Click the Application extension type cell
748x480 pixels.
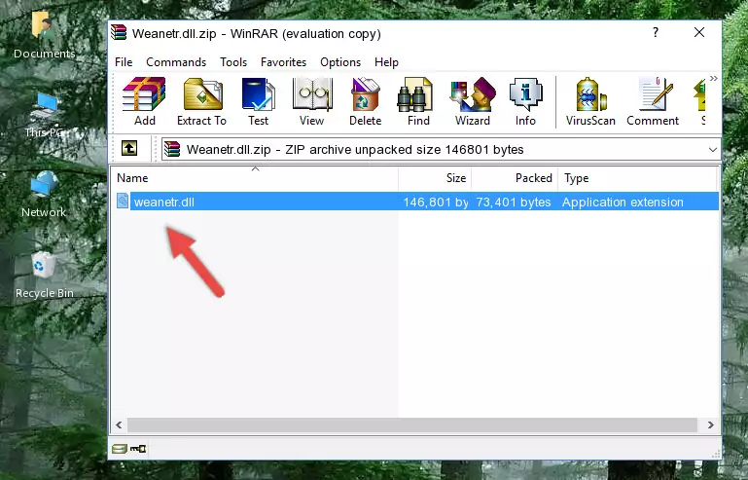coord(623,203)
